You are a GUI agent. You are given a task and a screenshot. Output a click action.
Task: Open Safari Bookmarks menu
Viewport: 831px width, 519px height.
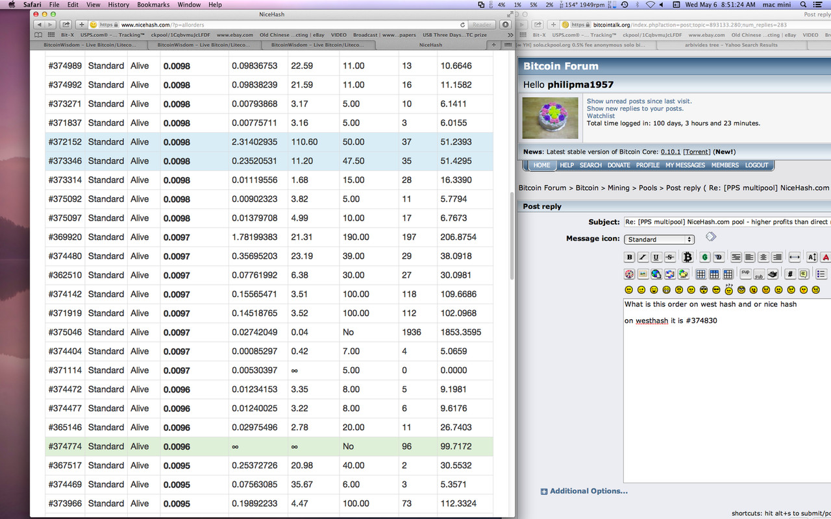click(153, 5)
